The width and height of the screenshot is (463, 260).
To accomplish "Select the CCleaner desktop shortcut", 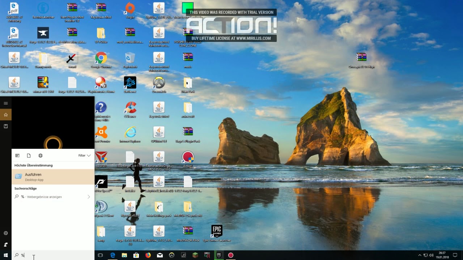I will [130, 110].
